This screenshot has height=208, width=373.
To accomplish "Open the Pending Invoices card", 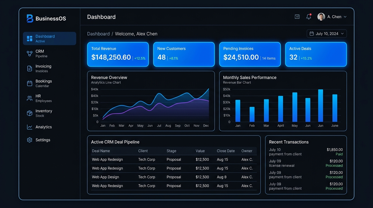I will (x=250, y=54).
